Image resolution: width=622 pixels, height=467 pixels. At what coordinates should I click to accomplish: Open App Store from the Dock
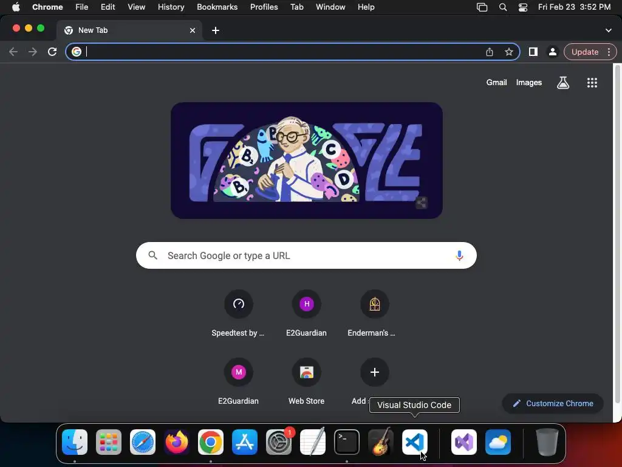[245, 442]
